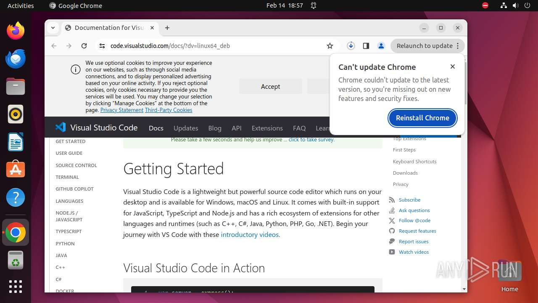
Task: Toggle the Chrome side panel icon
Action: (366, 46)
